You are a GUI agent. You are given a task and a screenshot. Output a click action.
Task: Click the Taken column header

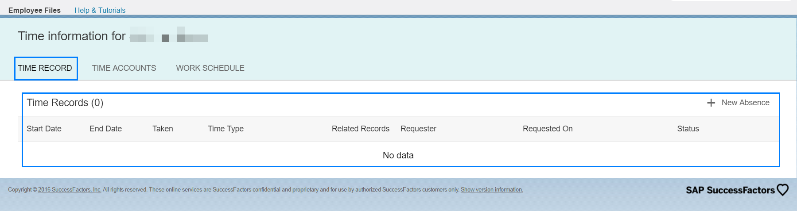pos(163,129)
